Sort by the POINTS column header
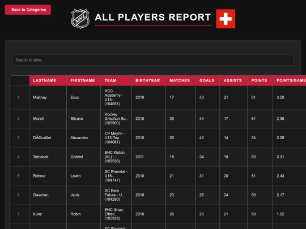 point(260,81)
